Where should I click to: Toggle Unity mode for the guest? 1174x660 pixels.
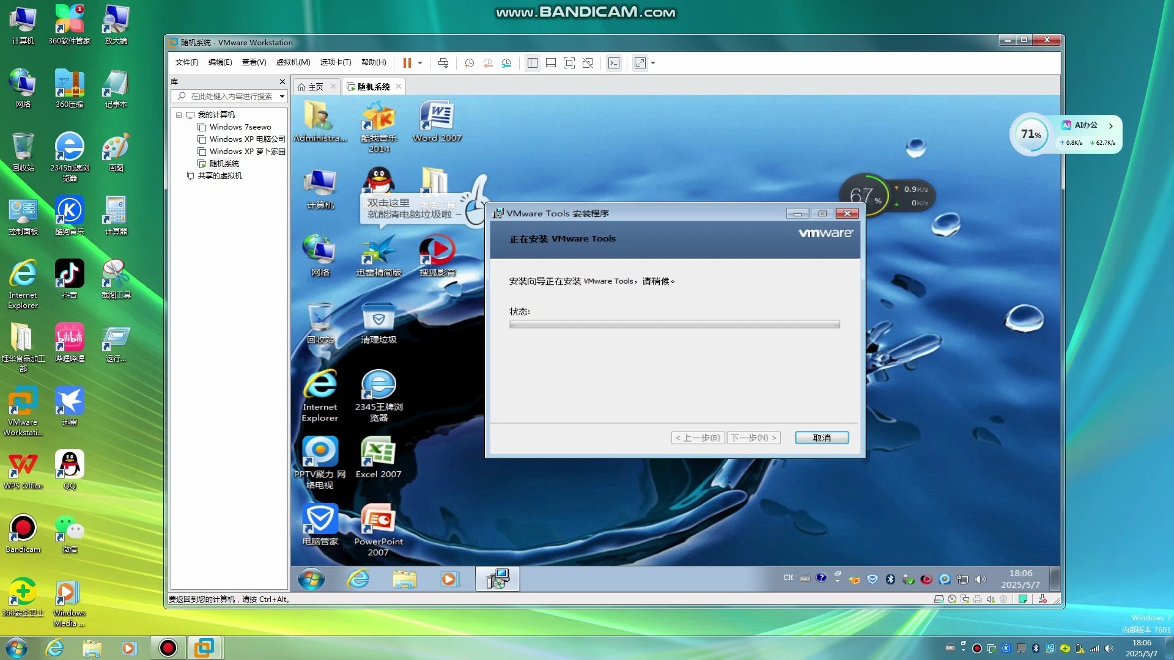[x=588, y=63]
